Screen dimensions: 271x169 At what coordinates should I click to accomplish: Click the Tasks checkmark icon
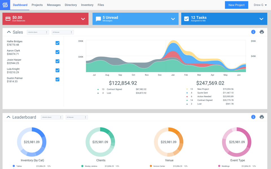click(x=186, y=19)
